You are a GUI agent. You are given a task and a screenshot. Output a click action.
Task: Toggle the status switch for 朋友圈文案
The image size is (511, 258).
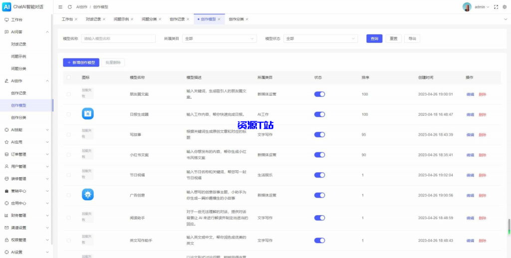tap(319, 94)
